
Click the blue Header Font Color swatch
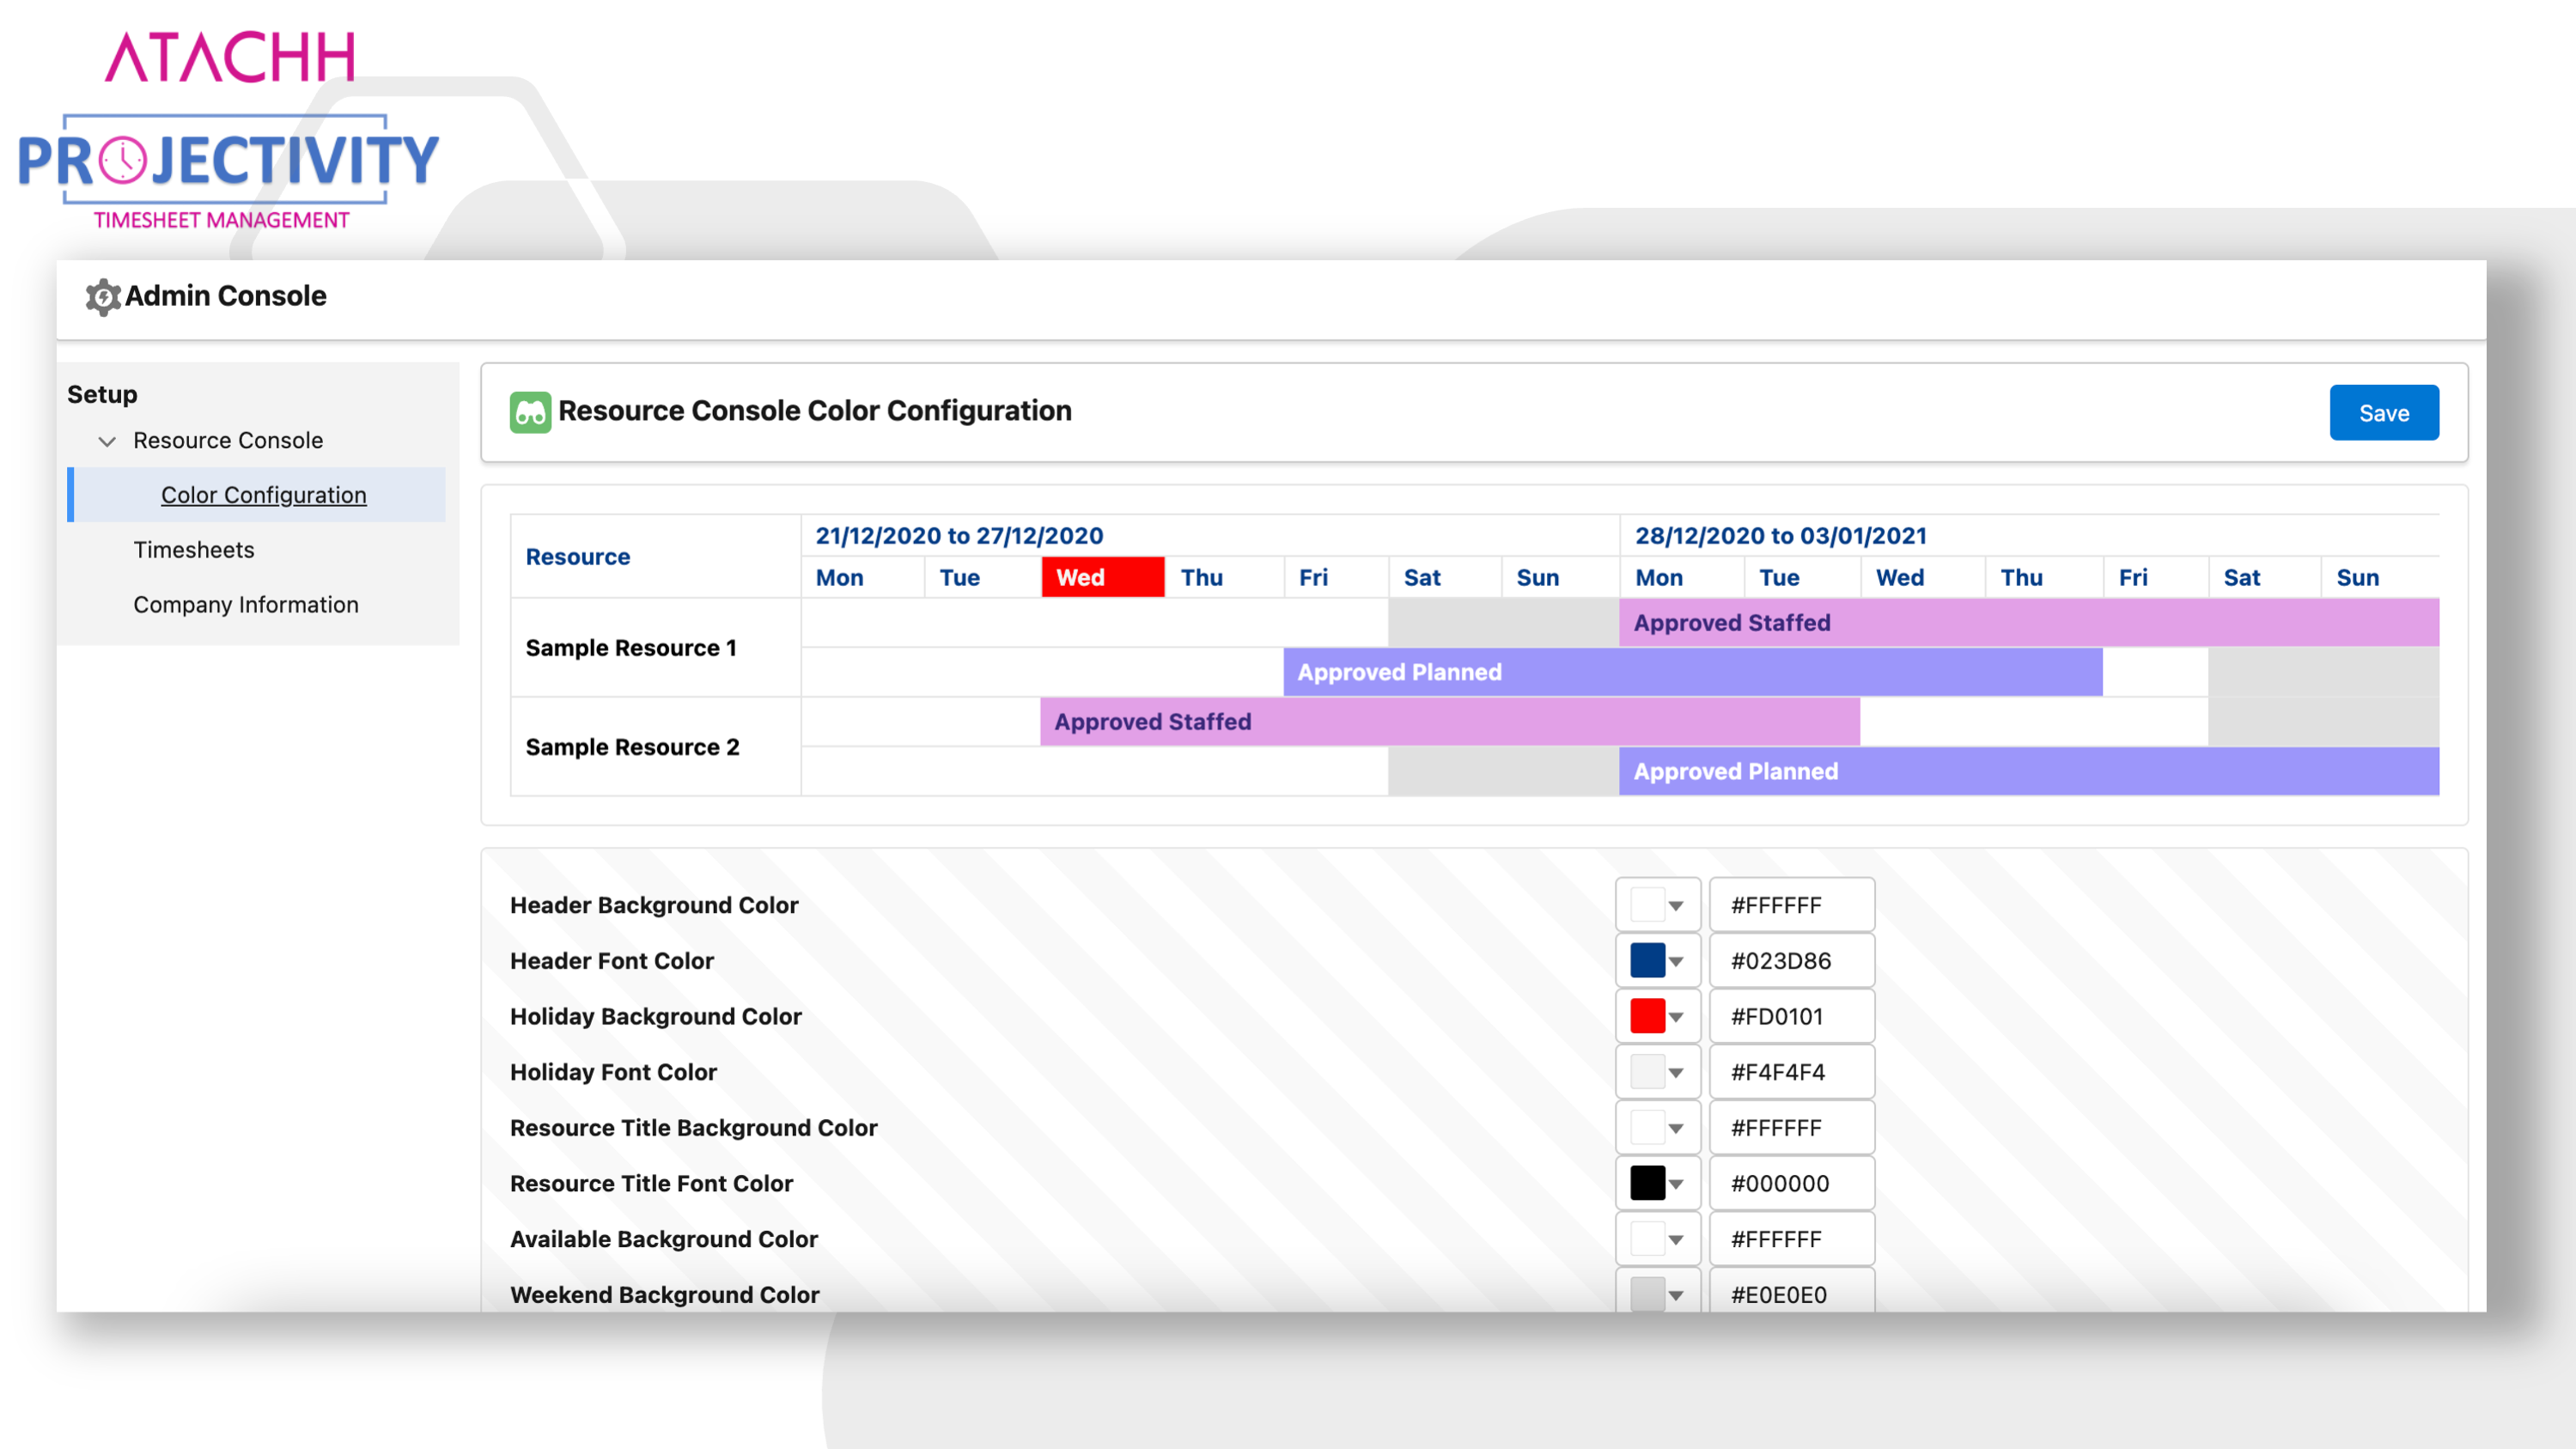[x=1647, y=961]
